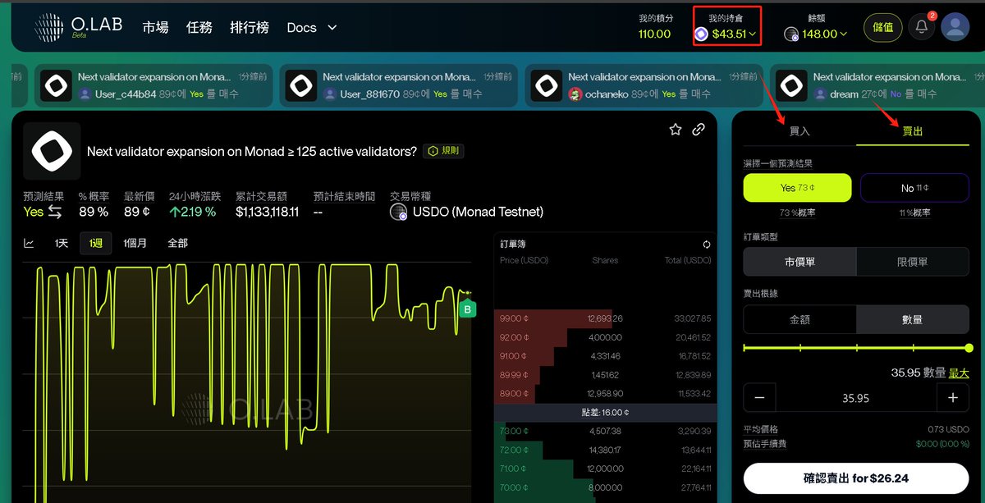The height and width of the screenshot is (503, 985).
Task: Click the 35.95 quantity input field
Action: 856,398
